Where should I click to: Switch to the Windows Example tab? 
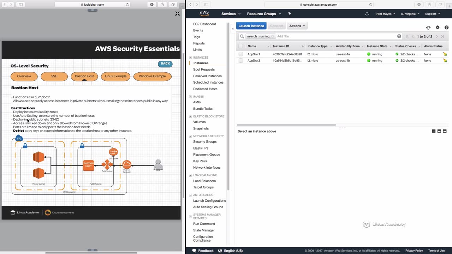(x=152, y=76)
